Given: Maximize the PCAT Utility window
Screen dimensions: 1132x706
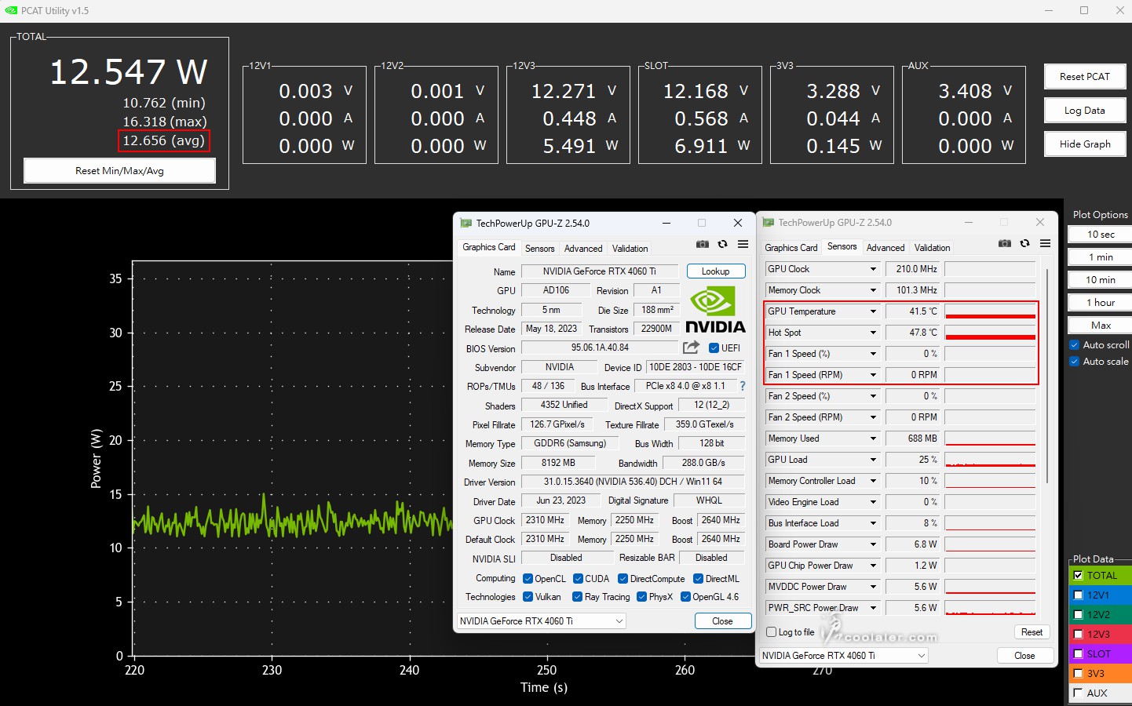Looking at the screenshot, I should pos(1084,10).
